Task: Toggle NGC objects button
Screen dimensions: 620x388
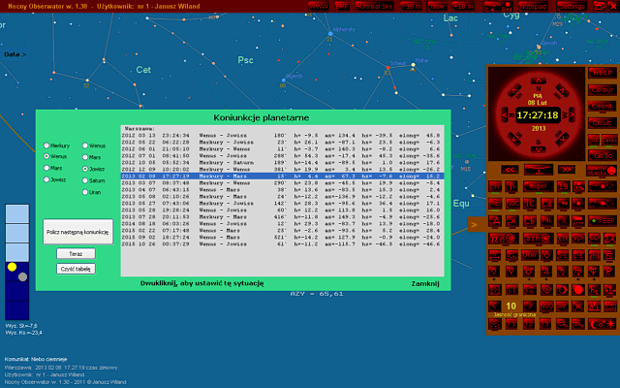Action: 512,204
